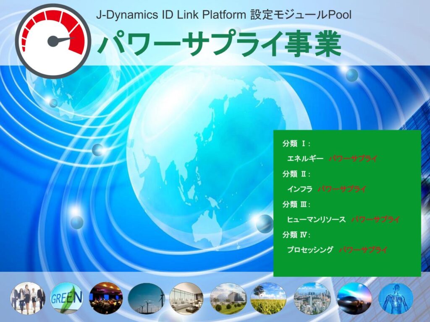Click the red パワーサプライ link beside エネルギー
This screenshot has height=322, width=430.
click(x=353, y=158)
